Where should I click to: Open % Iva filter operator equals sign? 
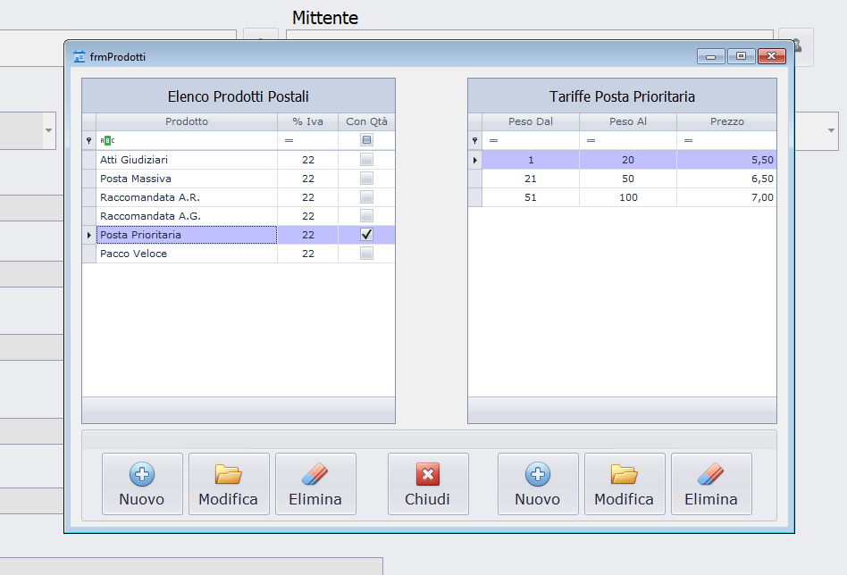[x=289, y=141]
